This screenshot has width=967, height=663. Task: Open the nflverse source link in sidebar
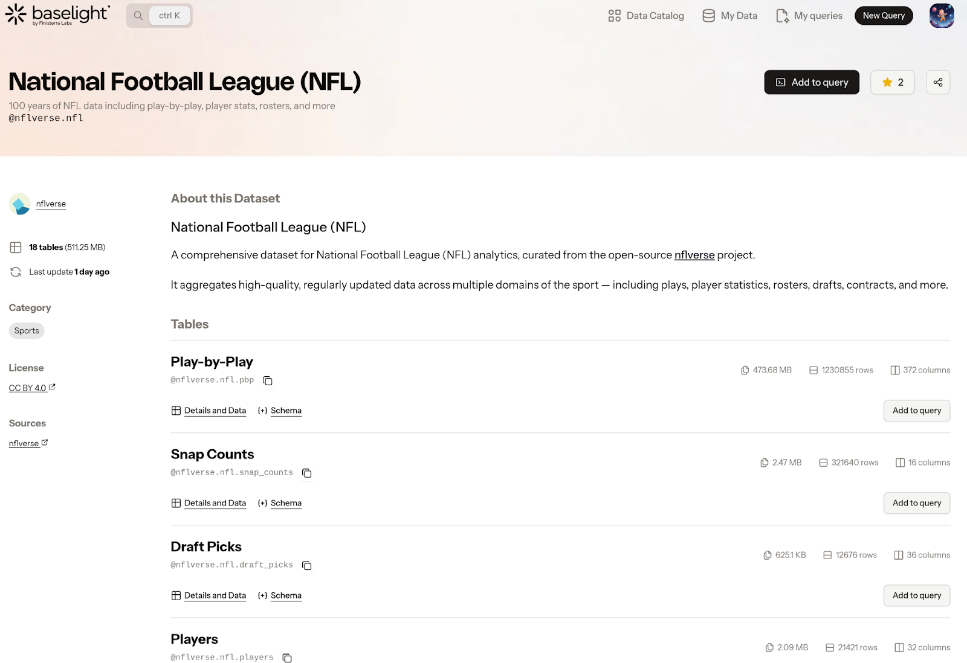28,443
